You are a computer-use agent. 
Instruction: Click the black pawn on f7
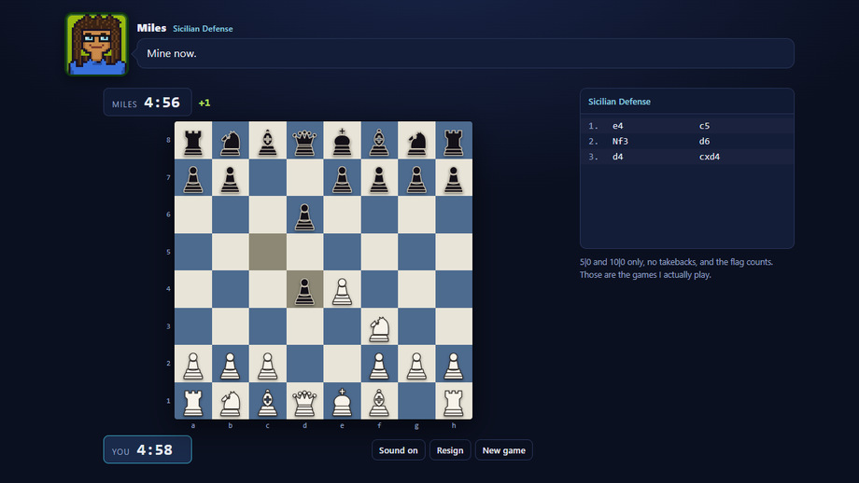[379, 177]
